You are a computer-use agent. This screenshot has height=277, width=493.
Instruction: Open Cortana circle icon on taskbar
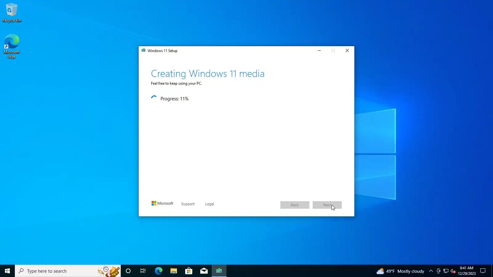128,271
